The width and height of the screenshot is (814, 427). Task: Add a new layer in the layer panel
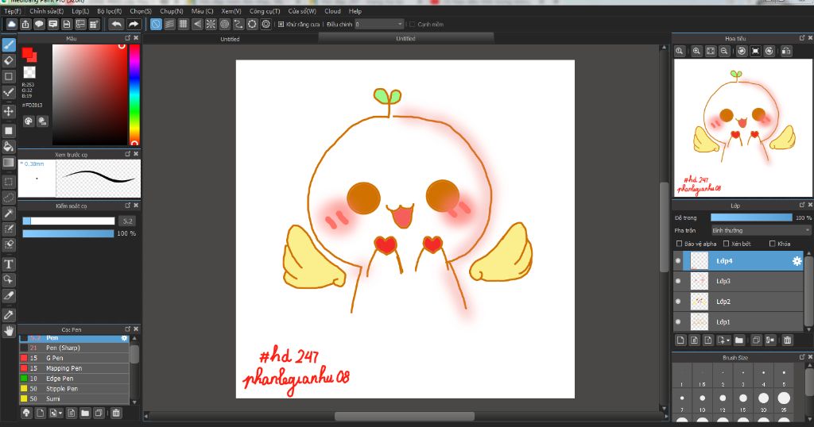pos(680,340)
